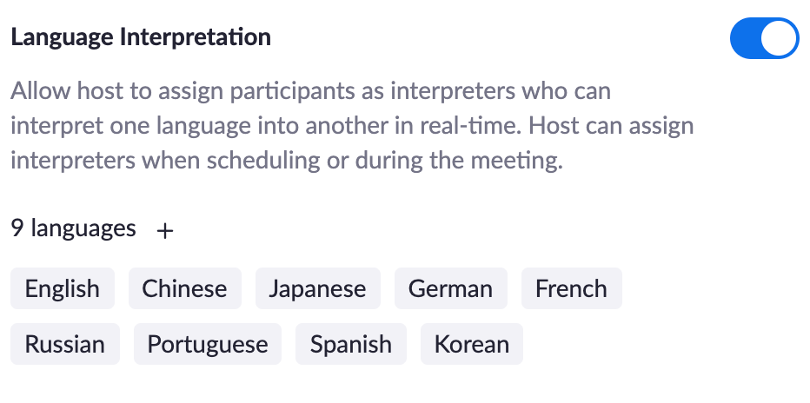Click the Language Interpretation heading

pos(141,37)
